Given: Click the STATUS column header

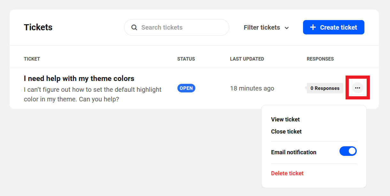Looking at the screenshot, I should [186, 59].
